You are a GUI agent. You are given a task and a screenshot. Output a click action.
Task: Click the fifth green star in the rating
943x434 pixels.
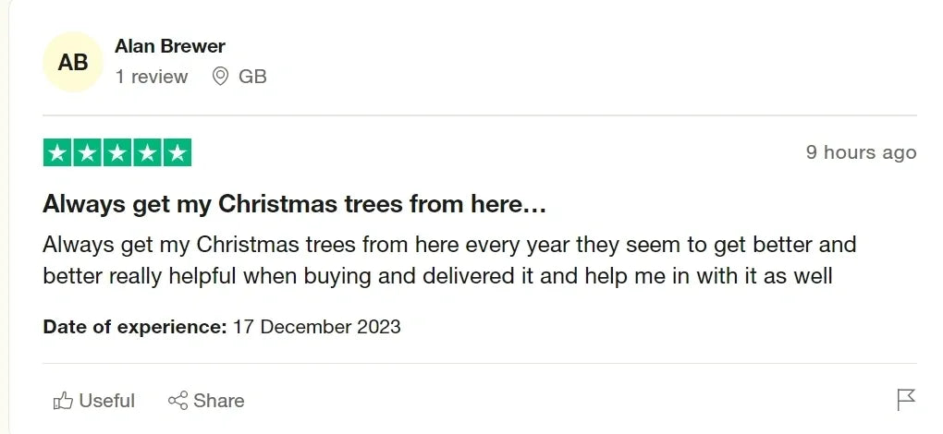point(177,152)
